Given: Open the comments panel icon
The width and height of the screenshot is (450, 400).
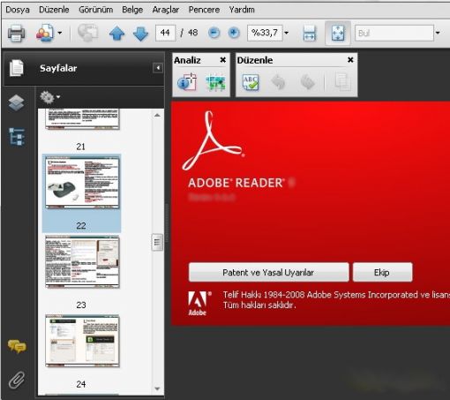Looking at the screenshot, I should [17, 346].
